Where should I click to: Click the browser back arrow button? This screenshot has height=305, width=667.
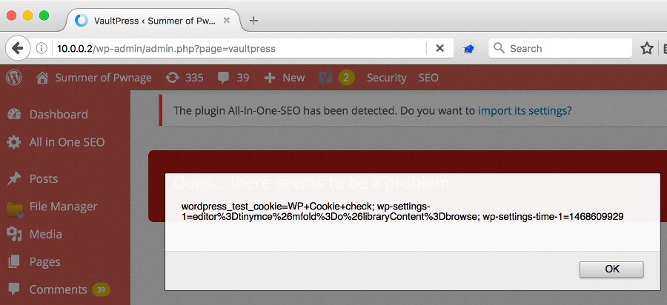click(18, 48)
